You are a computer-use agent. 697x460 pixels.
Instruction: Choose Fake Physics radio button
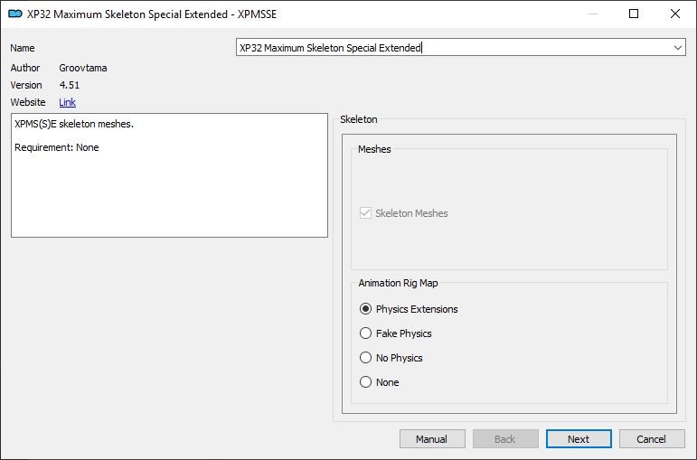coord(396,333)
